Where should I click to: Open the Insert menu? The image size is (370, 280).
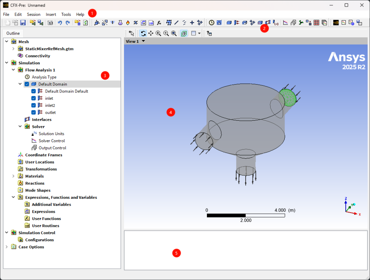51,14
